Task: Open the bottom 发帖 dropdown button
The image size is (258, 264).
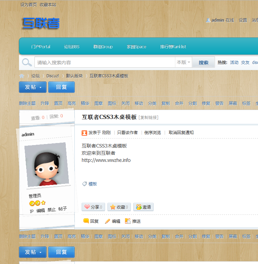Action: pyautogui.click(x=33, y=252)
